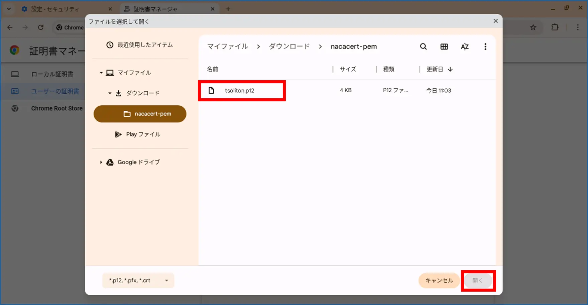
Task: Switch to thumbnail grid view
Action: pos(444,46)
